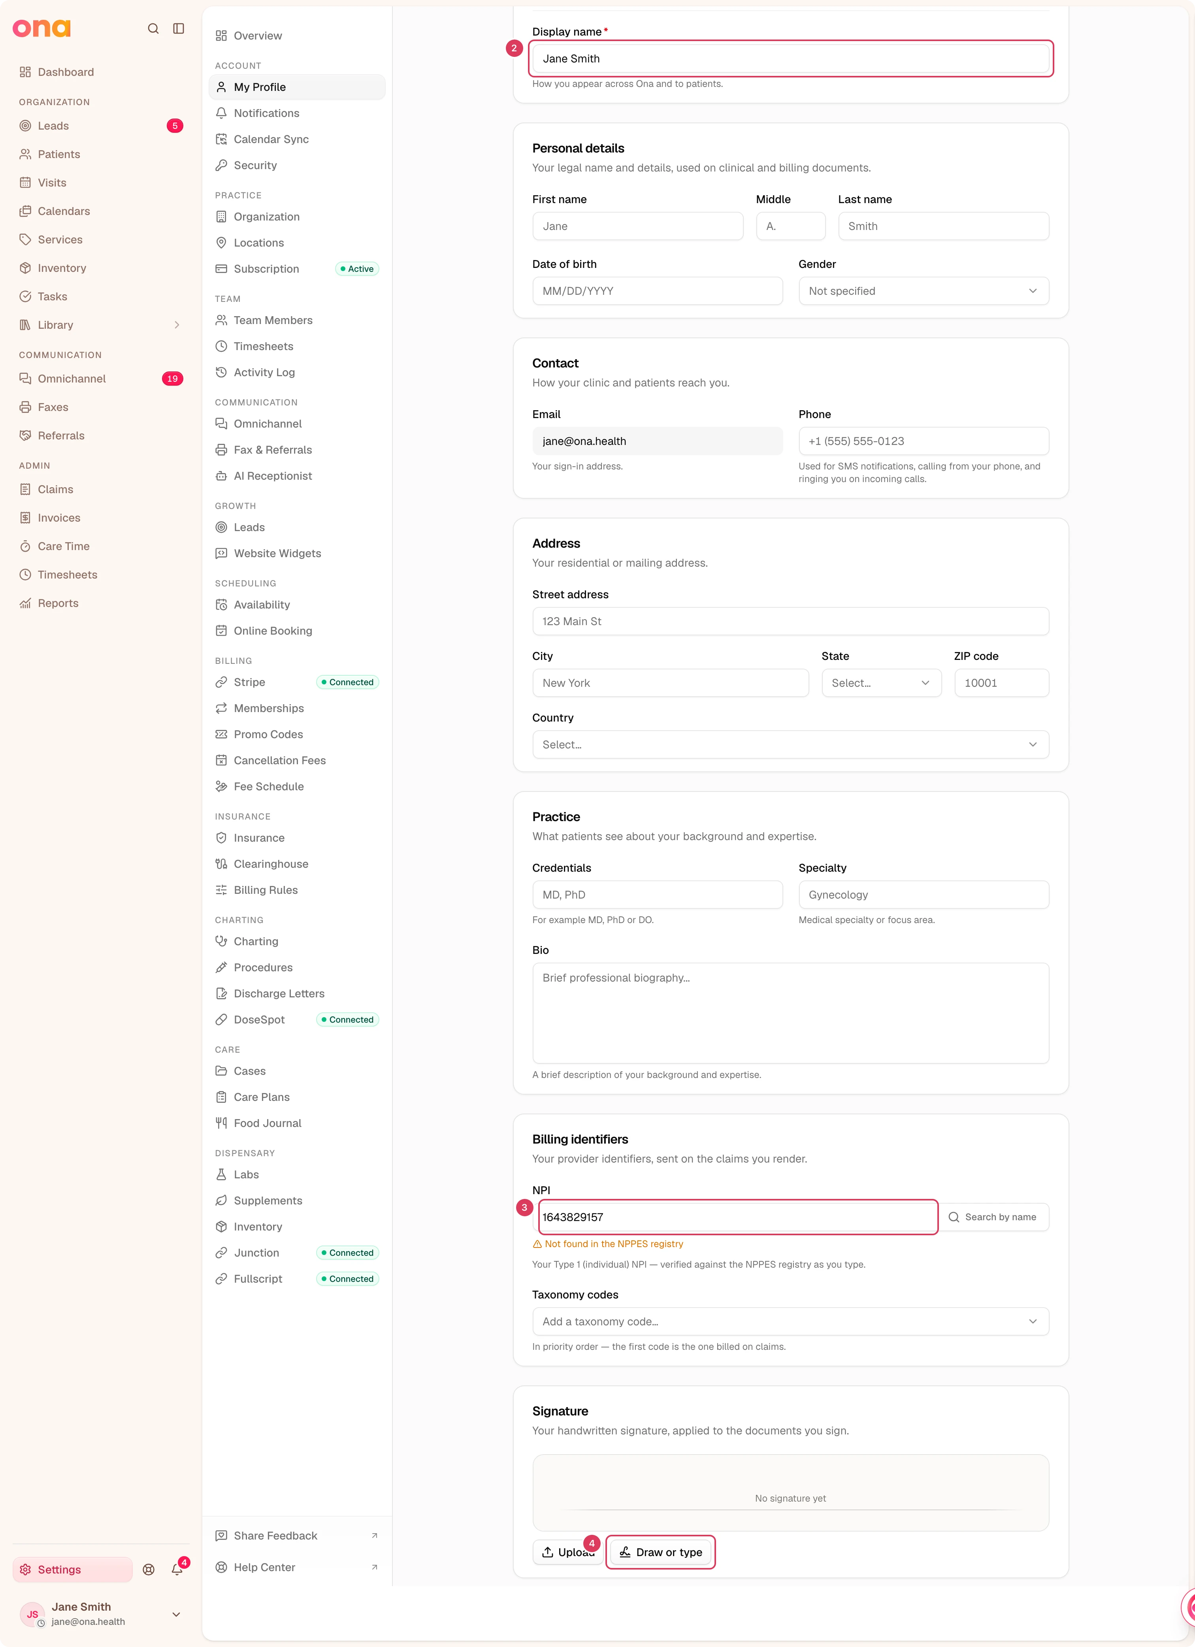Open the State select dropdown
The width and height of the screenshot is (1195, 1647).
pyautogui.click(x=881, y=682)
